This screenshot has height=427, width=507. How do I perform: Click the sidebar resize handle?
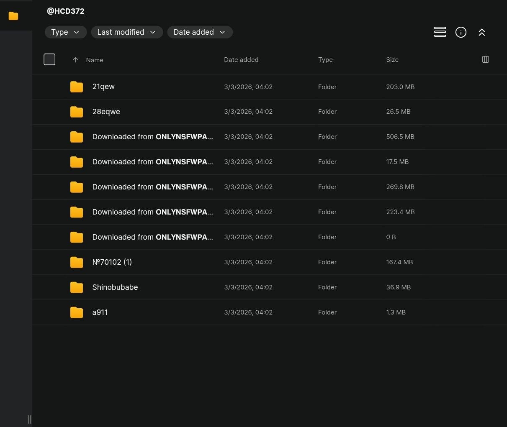tap(29, 419)
